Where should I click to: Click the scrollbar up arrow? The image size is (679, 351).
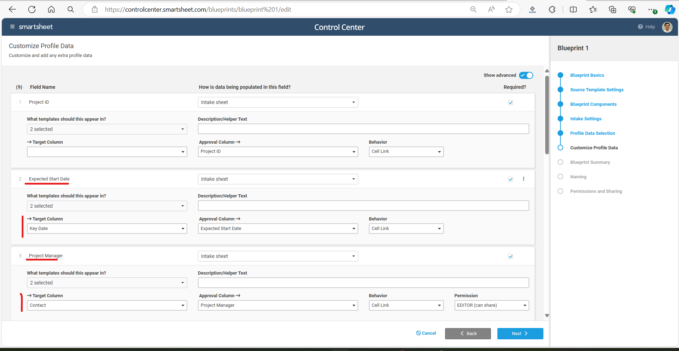pos(547,71)
